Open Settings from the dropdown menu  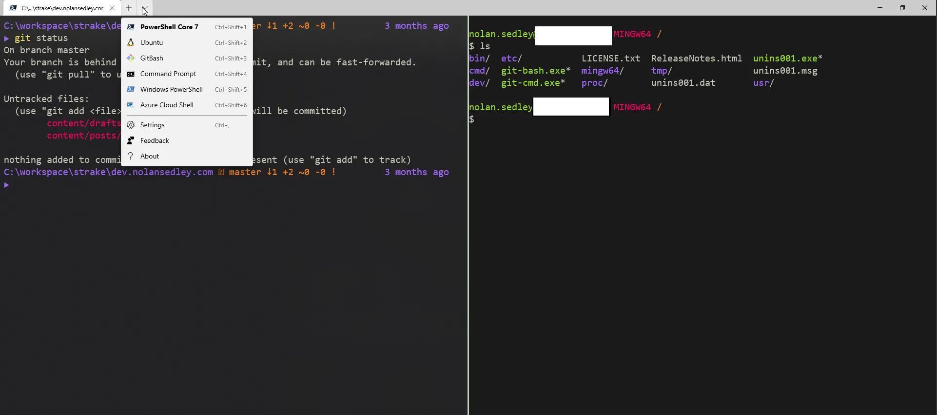click(x=187, y=125)
